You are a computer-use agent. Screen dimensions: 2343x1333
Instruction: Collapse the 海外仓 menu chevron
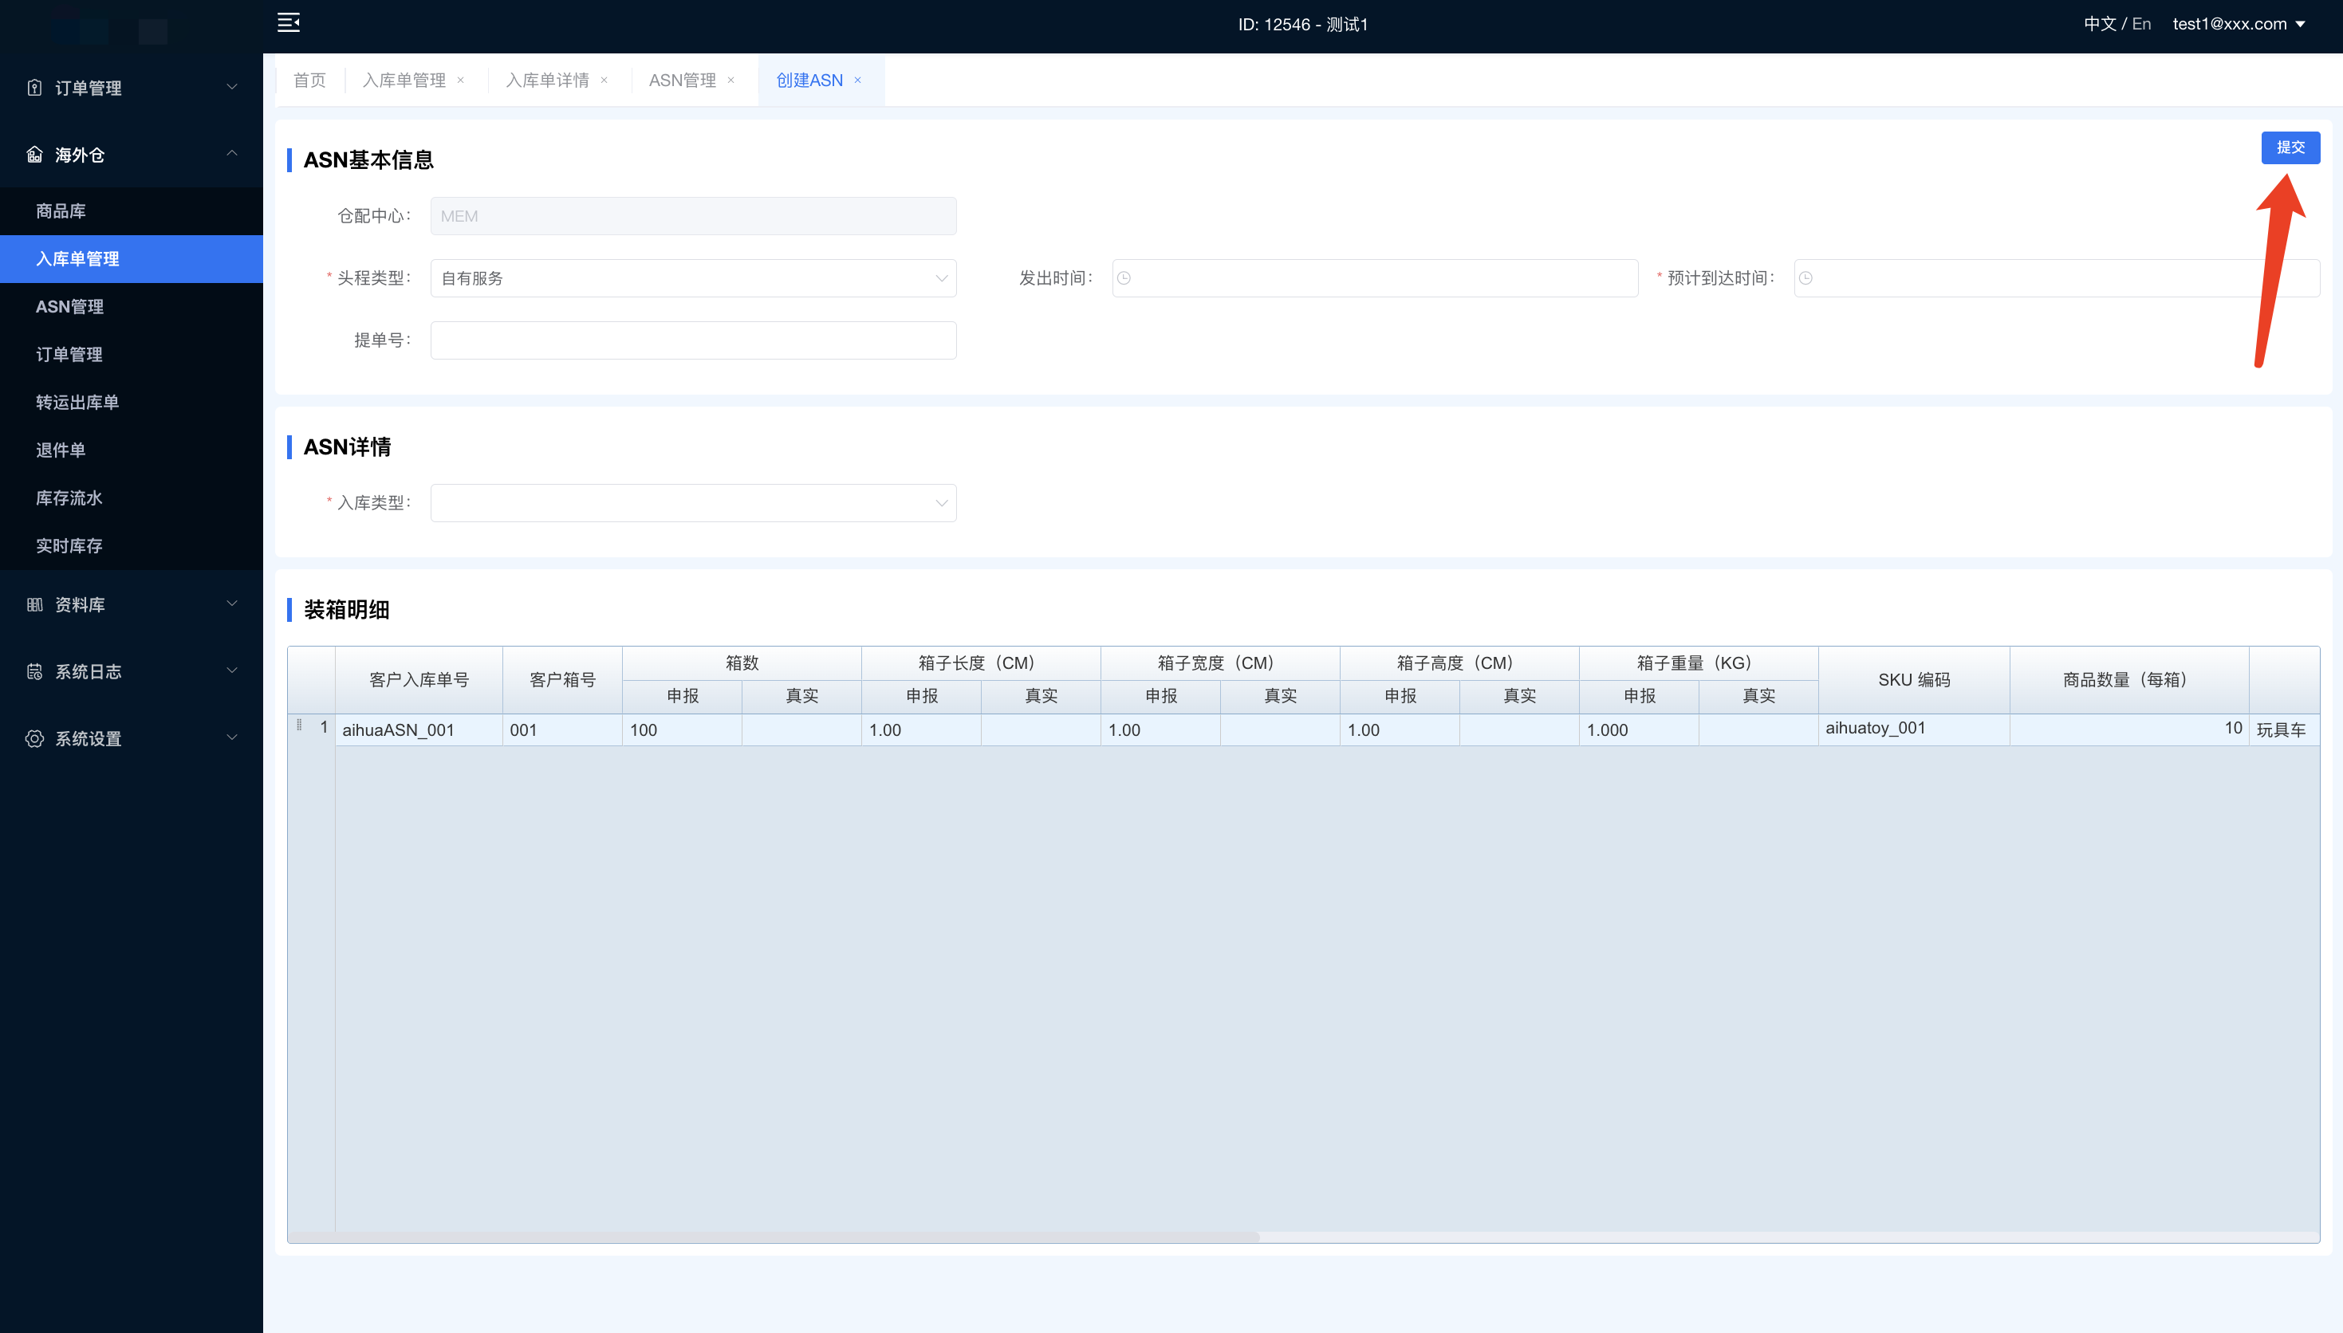click(231, 154)
